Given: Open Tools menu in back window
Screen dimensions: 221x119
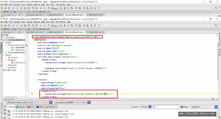Looking at the screenshot, I should click(x=52, y=5).
